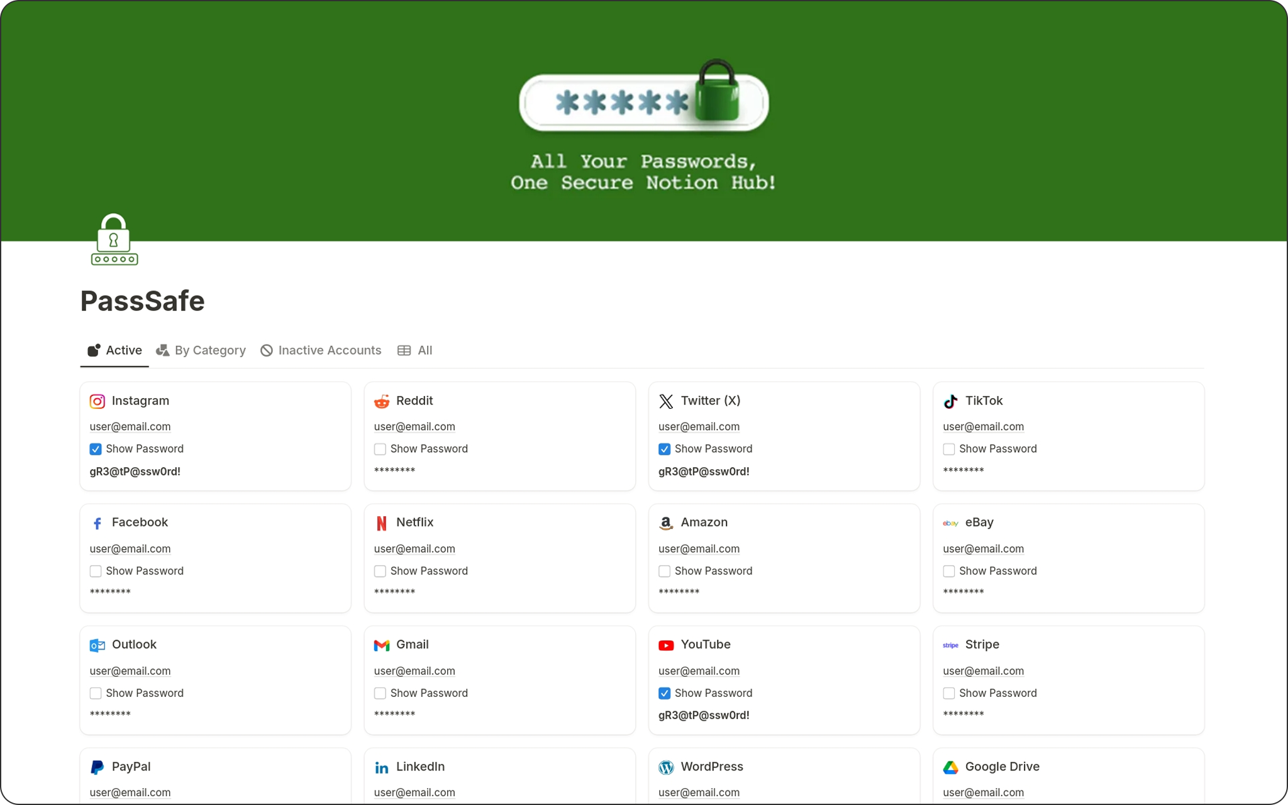Image resolution: width=1288 pixels, height=805 pixels.
Task: Click the Stripe logo icon
Action: tap(950, 645)
